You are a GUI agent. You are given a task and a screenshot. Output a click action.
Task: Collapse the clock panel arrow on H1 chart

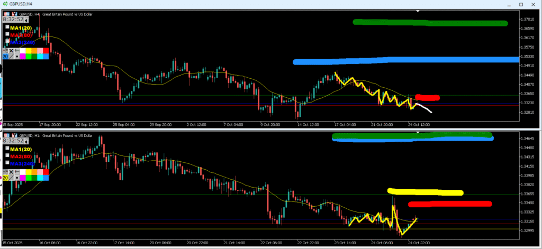click(x=26, y=142)
